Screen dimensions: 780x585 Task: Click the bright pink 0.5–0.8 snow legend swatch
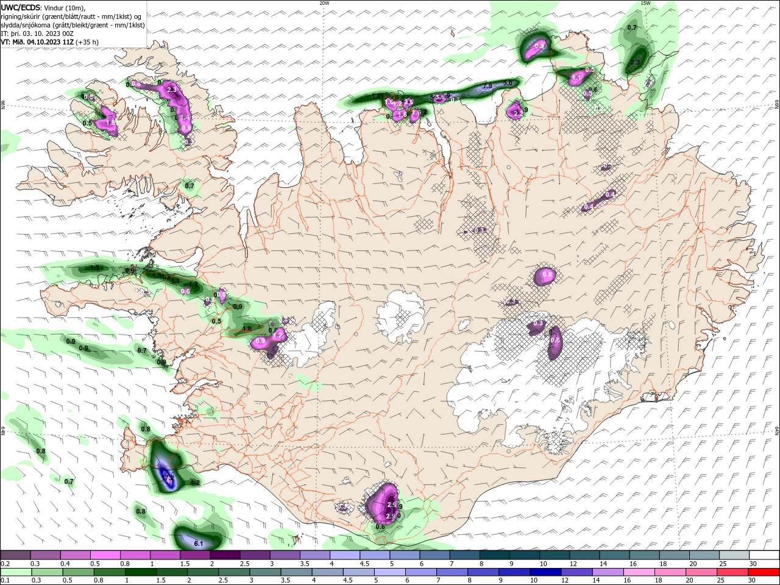pos(105,555)
